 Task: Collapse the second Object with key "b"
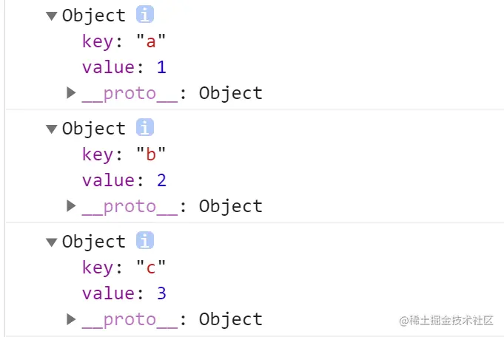coord(51,129)
